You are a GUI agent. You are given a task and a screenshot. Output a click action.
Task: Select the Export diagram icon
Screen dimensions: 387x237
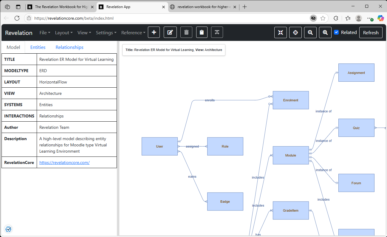click(x=217, y=32)
